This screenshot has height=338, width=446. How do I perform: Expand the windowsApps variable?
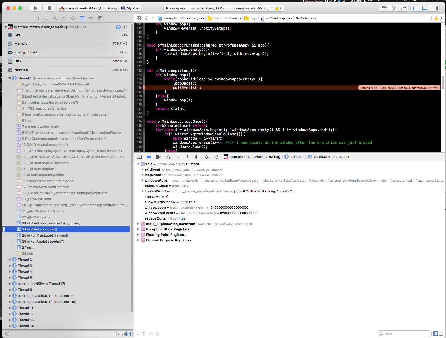[142, 180]
